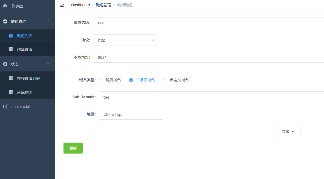Open the 地区 China Top dropdown
Viewport: 324px width, 179px height.
coord(131,114)
